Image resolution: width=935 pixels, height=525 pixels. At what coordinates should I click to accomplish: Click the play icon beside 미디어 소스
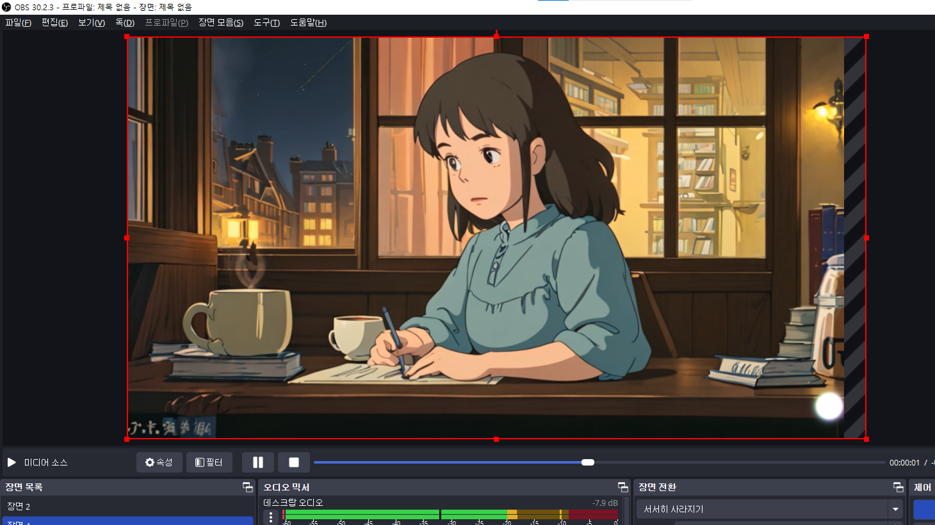12,462
